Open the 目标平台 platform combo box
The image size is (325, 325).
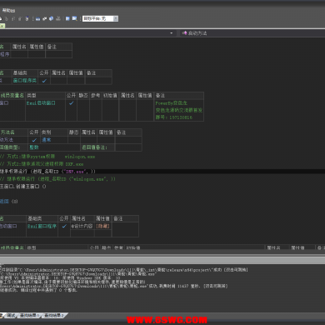(x=100, y=18)
